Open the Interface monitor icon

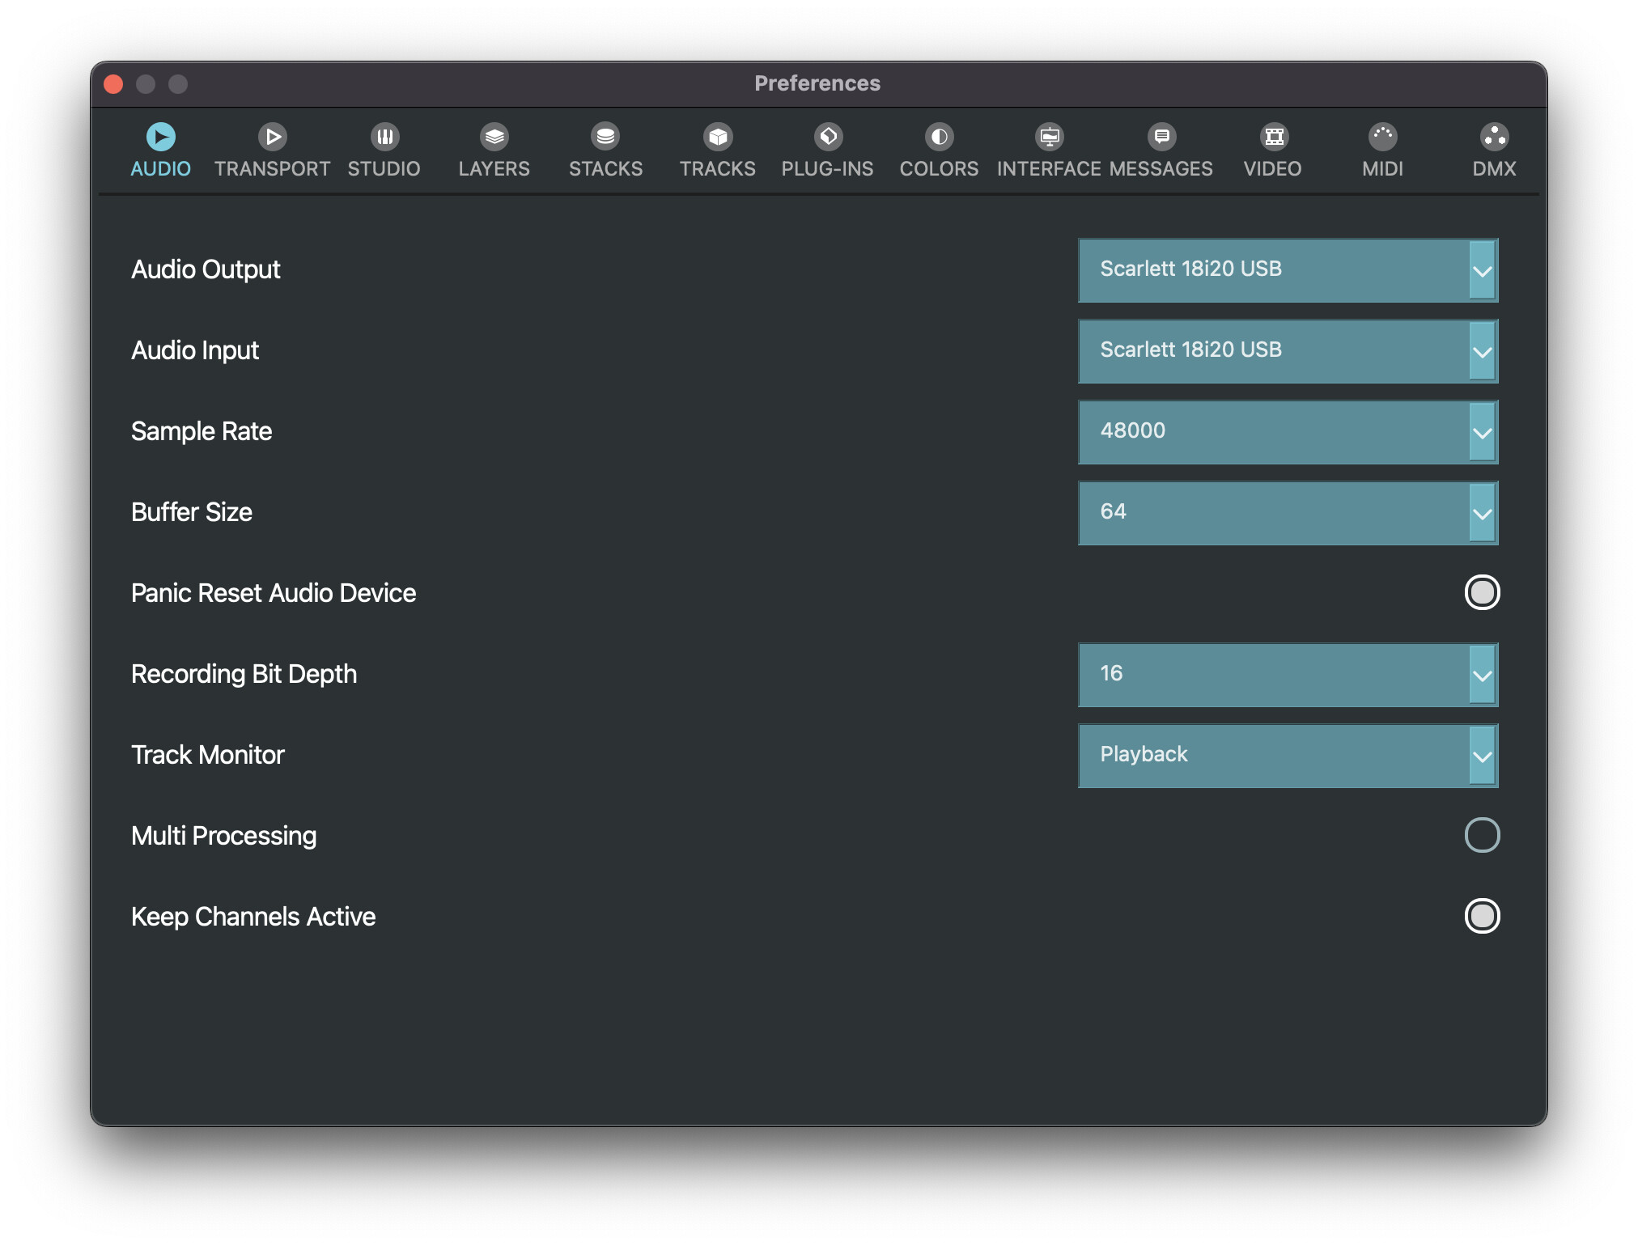[x=1050, y=137]
